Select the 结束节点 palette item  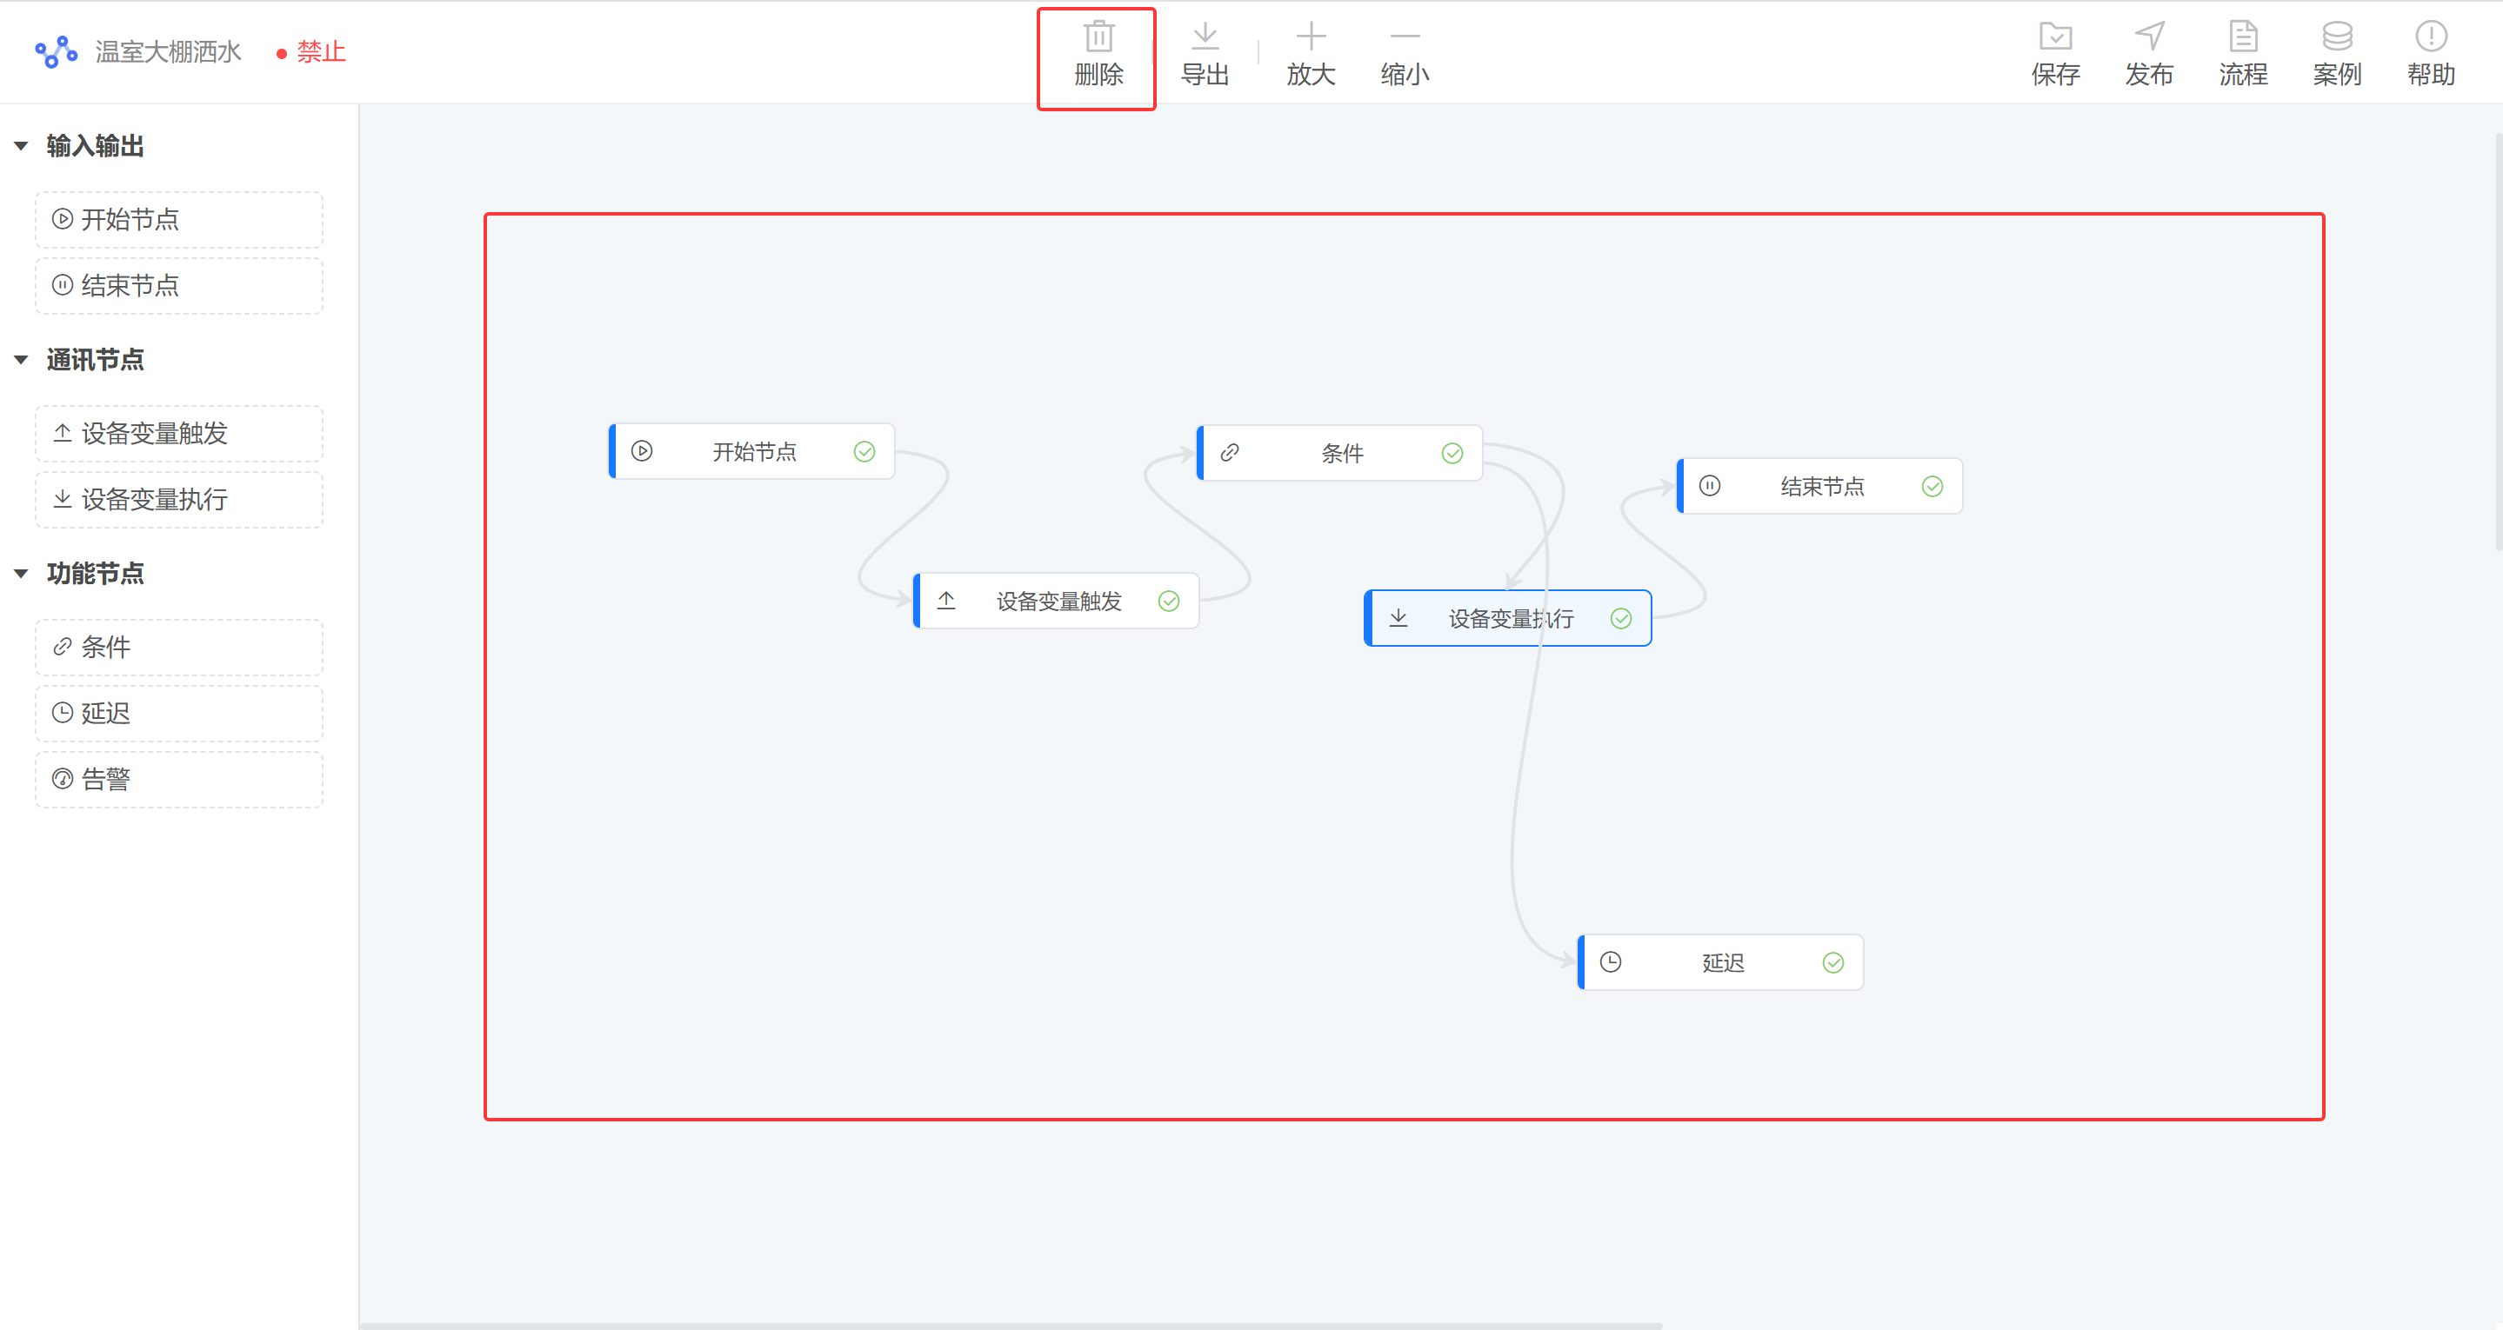click(x=179, y=286)
